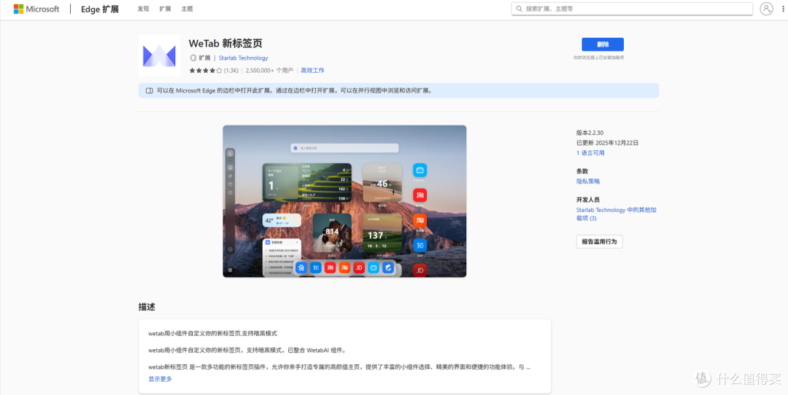Click the 条款 heading

point(582,171)
